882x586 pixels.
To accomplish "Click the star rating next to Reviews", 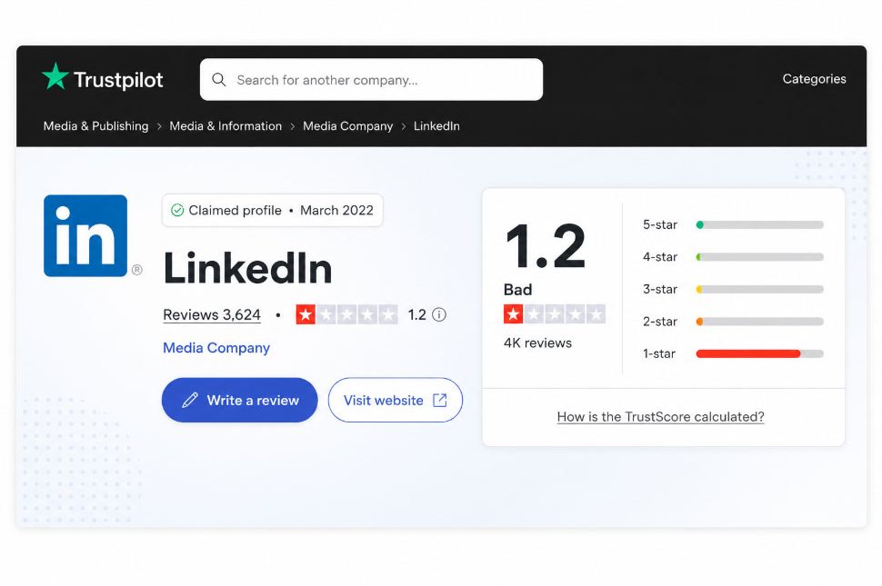I will 346,314.
